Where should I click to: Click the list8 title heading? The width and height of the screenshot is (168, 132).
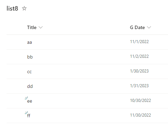(12, 9)
